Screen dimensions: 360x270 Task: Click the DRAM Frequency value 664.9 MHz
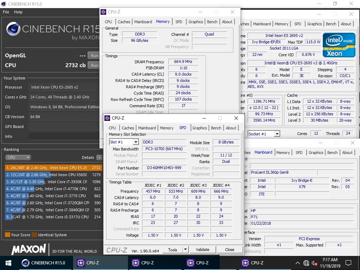(x=183, y=62)
